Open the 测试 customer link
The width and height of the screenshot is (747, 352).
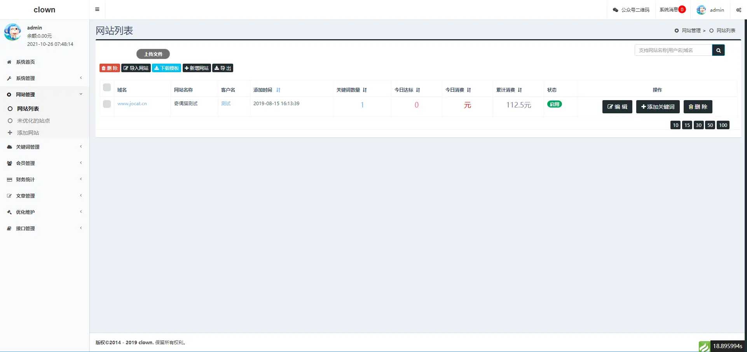pos(226,104)
